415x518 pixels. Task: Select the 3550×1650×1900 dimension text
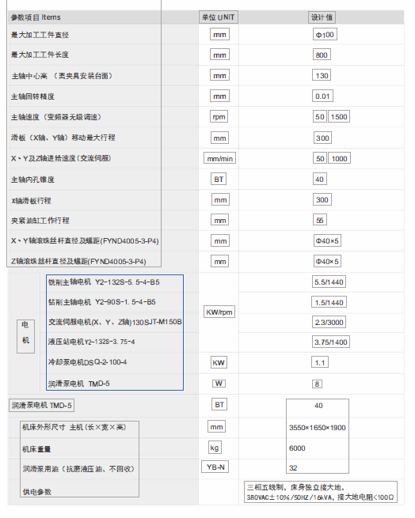coord(318,428)
